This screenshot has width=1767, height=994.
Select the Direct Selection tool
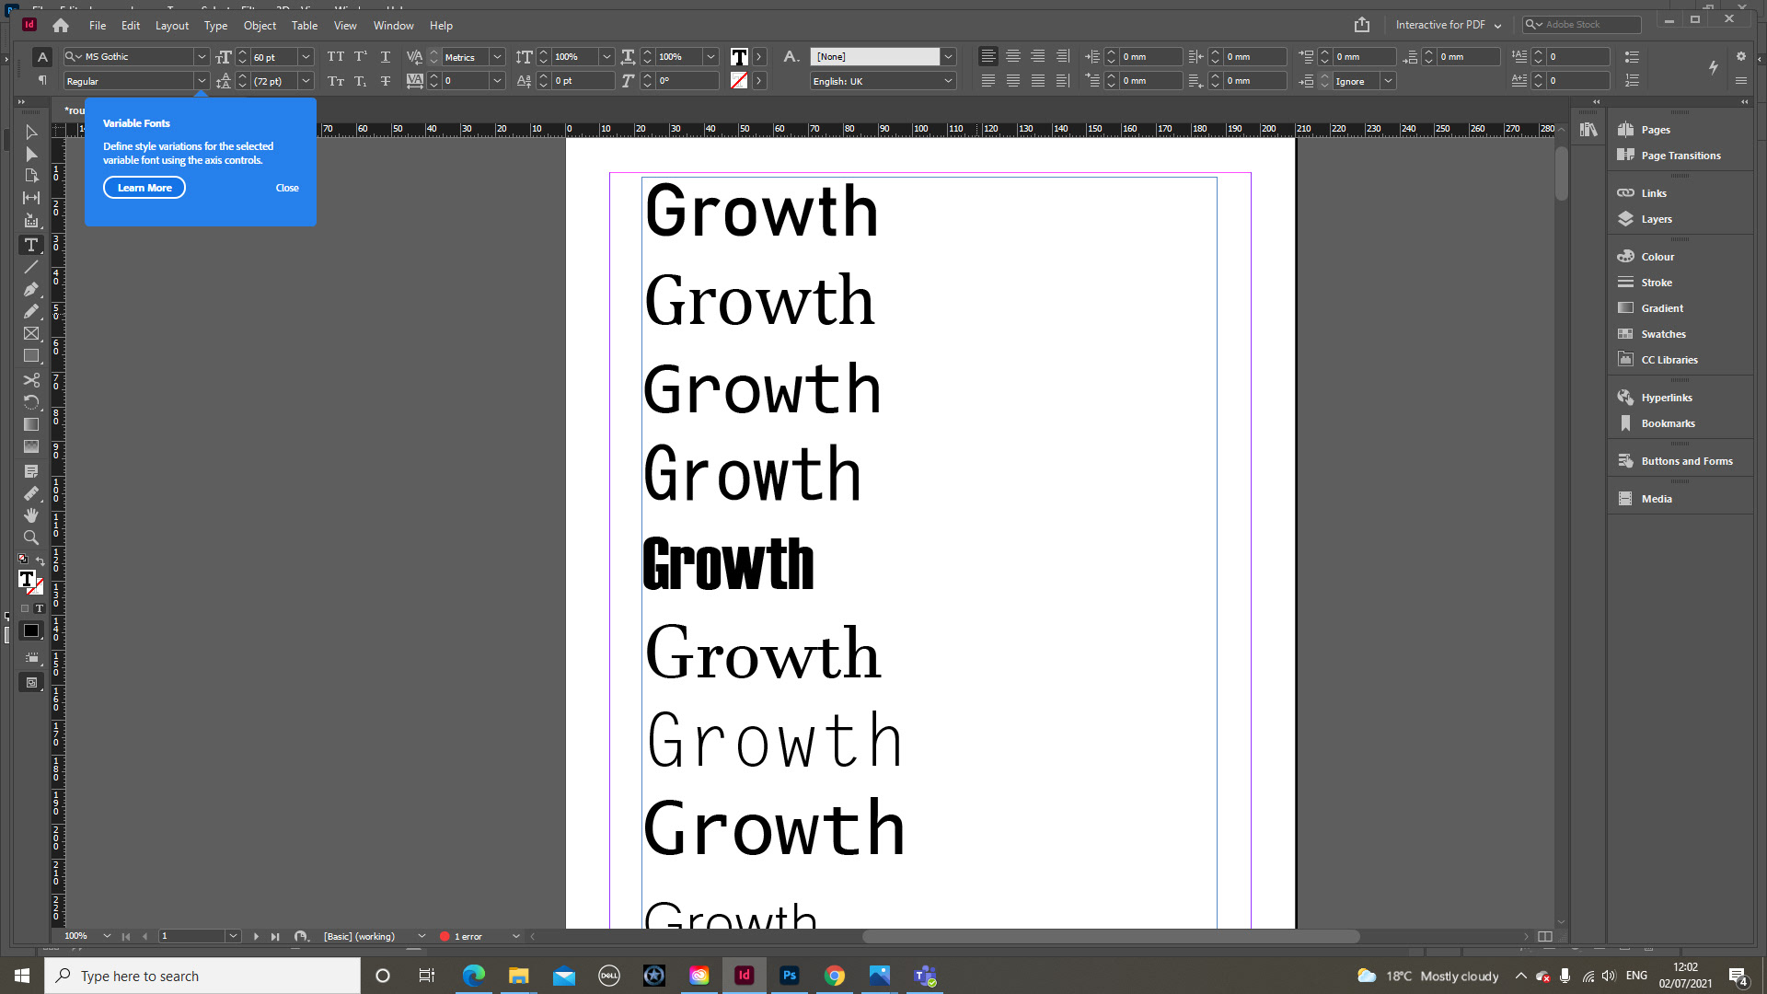30,154
